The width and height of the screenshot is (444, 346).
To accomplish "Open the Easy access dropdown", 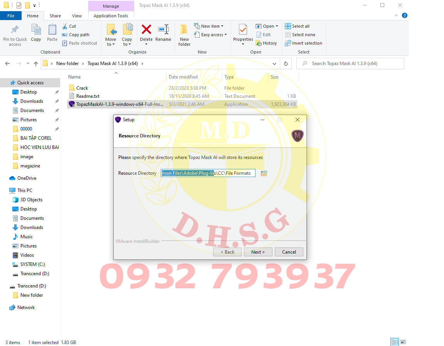I will pyautogui.click(x=211, y=35).
